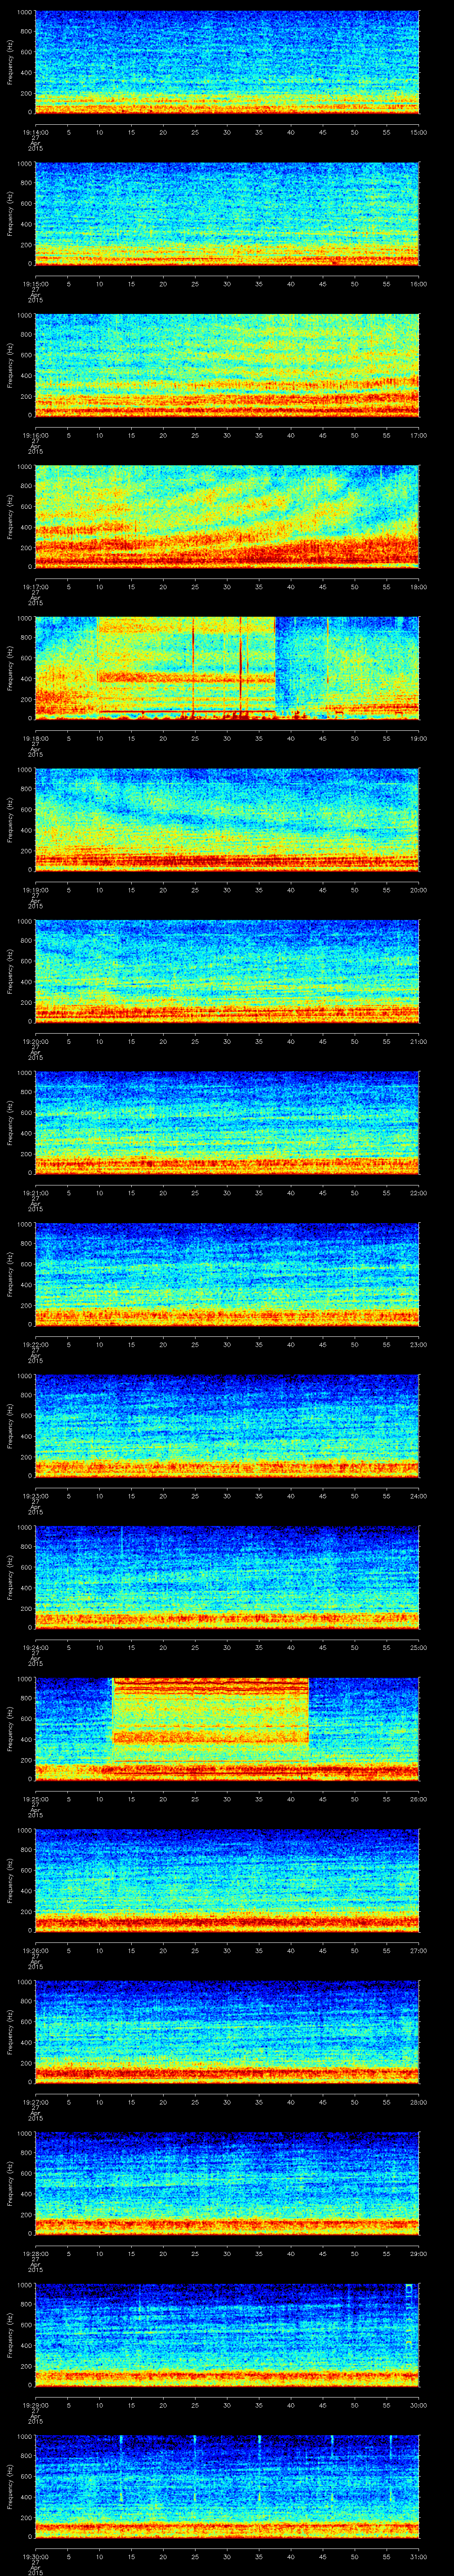Viewport: 454px width, 2576px height.
Task: Click the 19:22:00 start time label
Action: (35, 1345)
